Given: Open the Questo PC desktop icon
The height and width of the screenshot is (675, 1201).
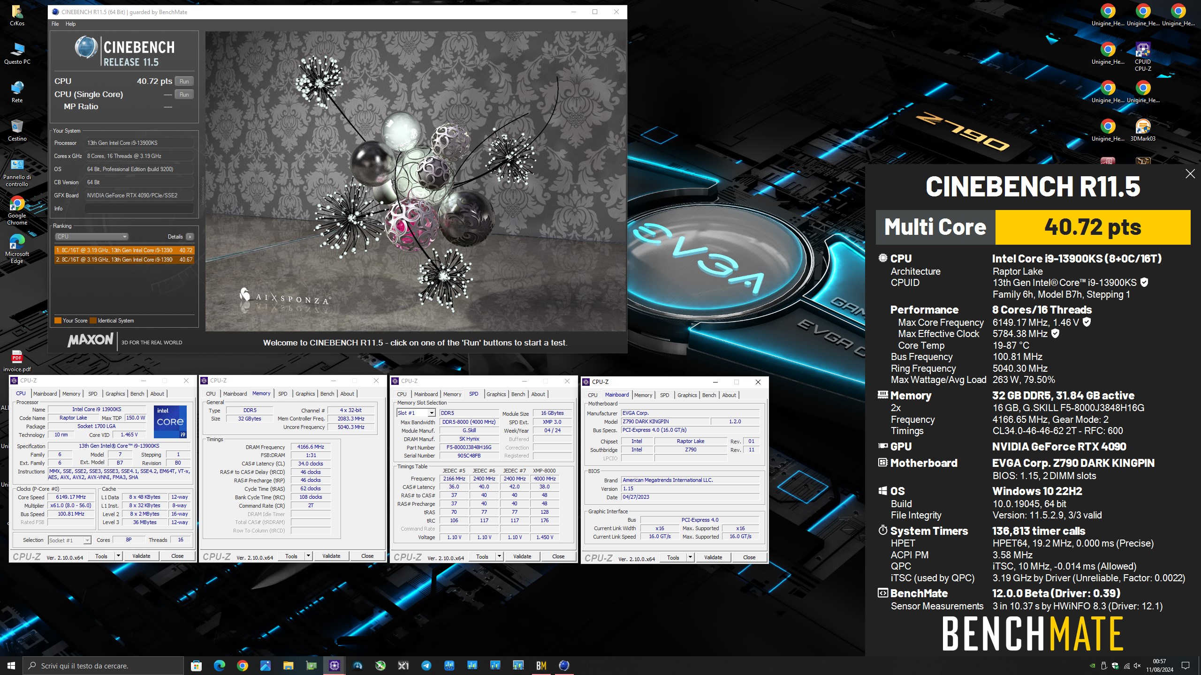Looking at the screenshot, I should [x=17, y=53].
